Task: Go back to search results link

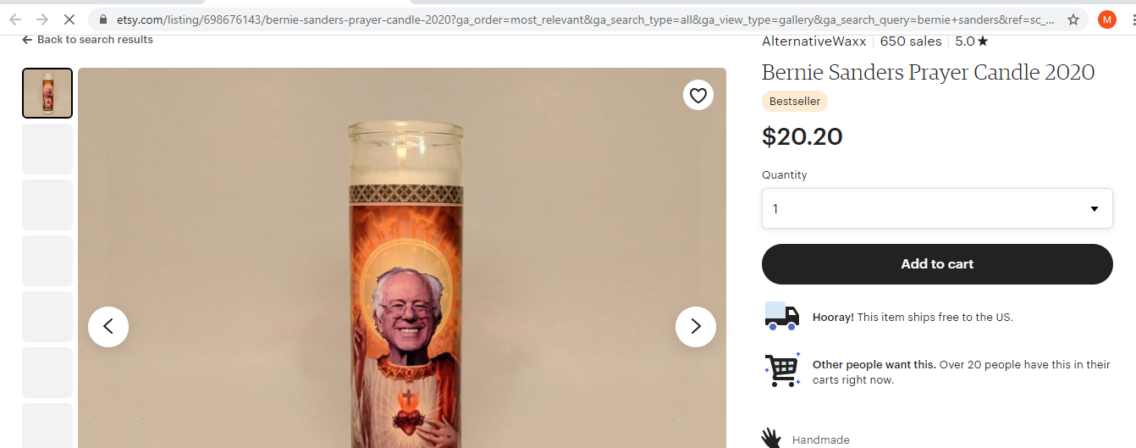Action: pyautogui.click(x=87, y=40)
